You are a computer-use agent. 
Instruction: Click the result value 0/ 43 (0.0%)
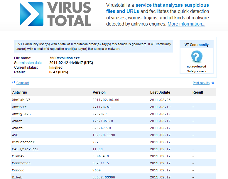(59, 72)
